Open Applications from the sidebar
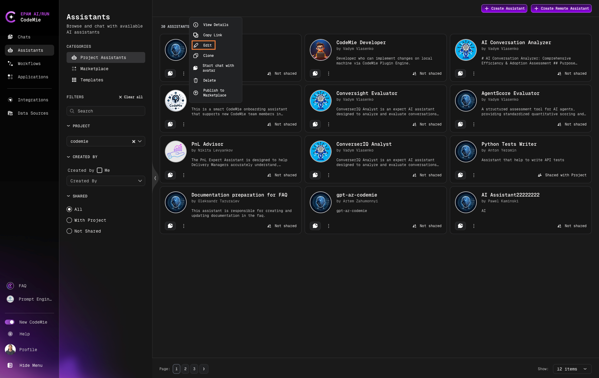This screenshot has height=378, width=599. 33,77
